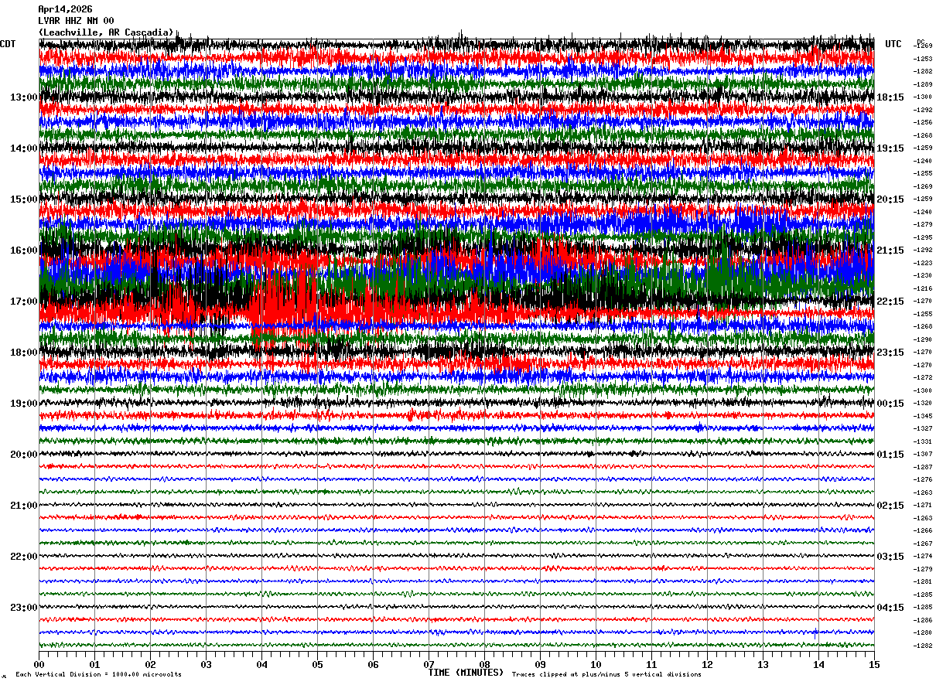Screen dimensions: 936x685
Task: Click minute tick '07' on the time axis
Action: [x=429, y=664]
